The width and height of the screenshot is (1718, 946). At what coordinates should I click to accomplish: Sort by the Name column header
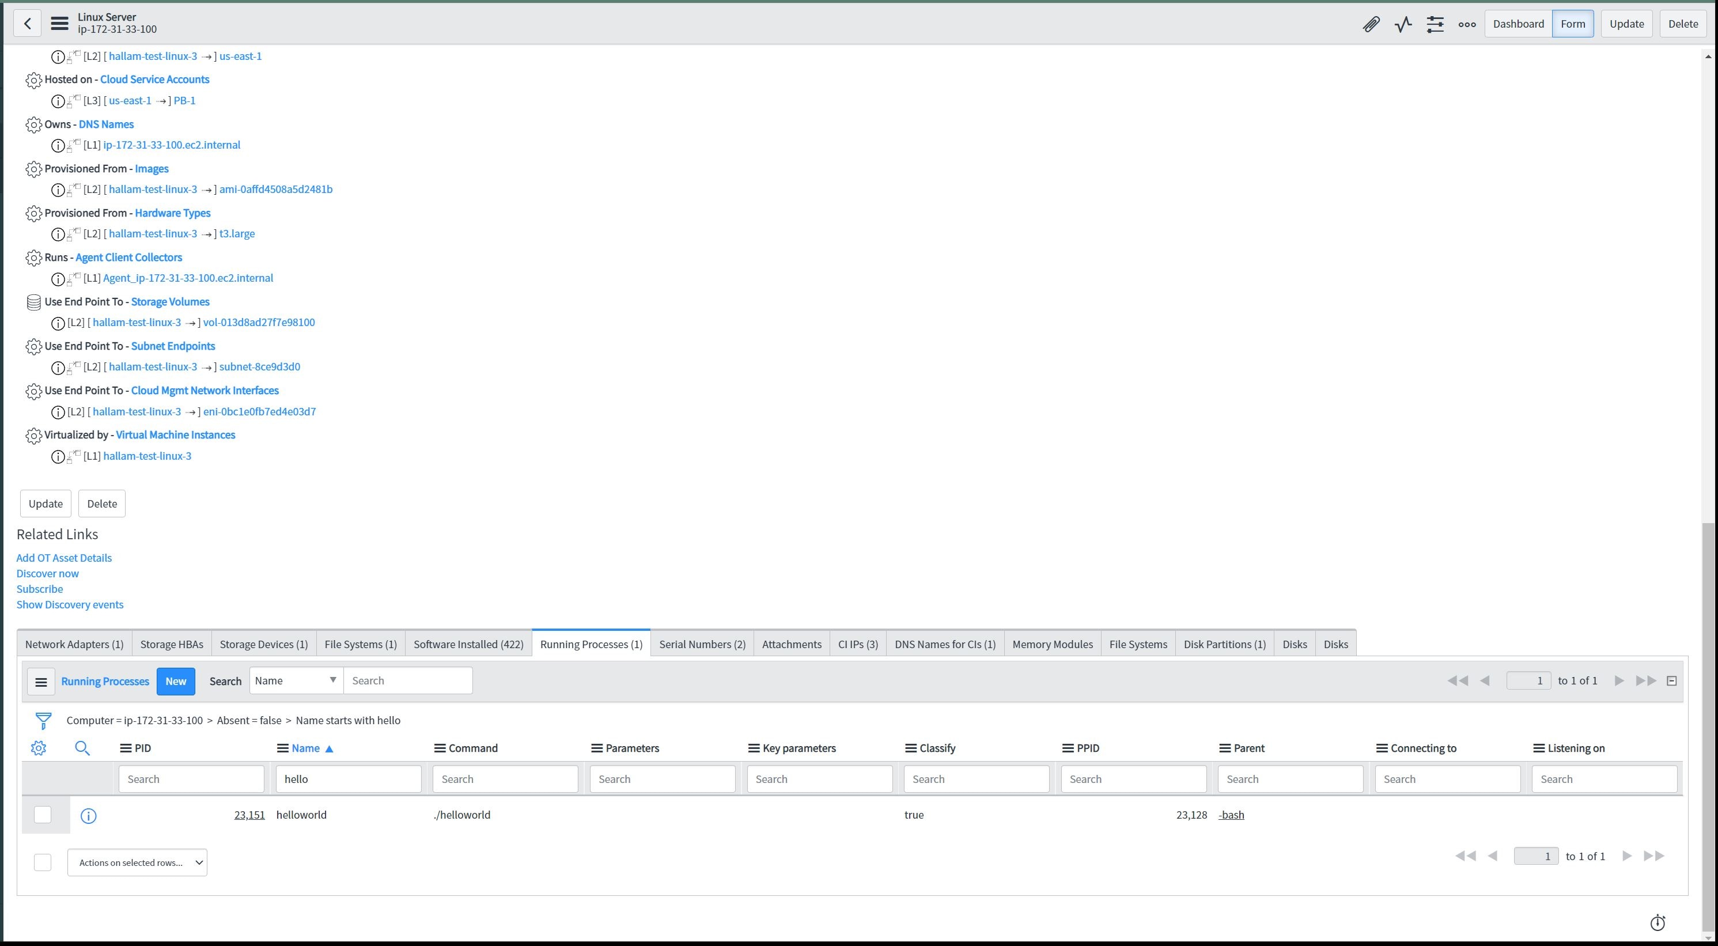click(x=305, y=748)
